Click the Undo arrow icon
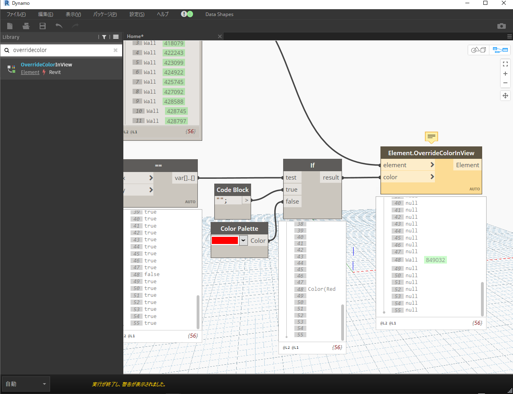 coord(59,26)
